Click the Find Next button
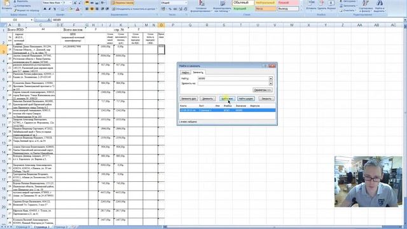This screenshot has height=229, width=407. (x=245, y=99)
